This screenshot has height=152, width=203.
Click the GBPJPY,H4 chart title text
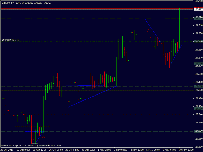(x=8, y=3)
